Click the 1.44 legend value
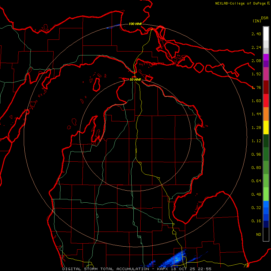 point(256,114)
